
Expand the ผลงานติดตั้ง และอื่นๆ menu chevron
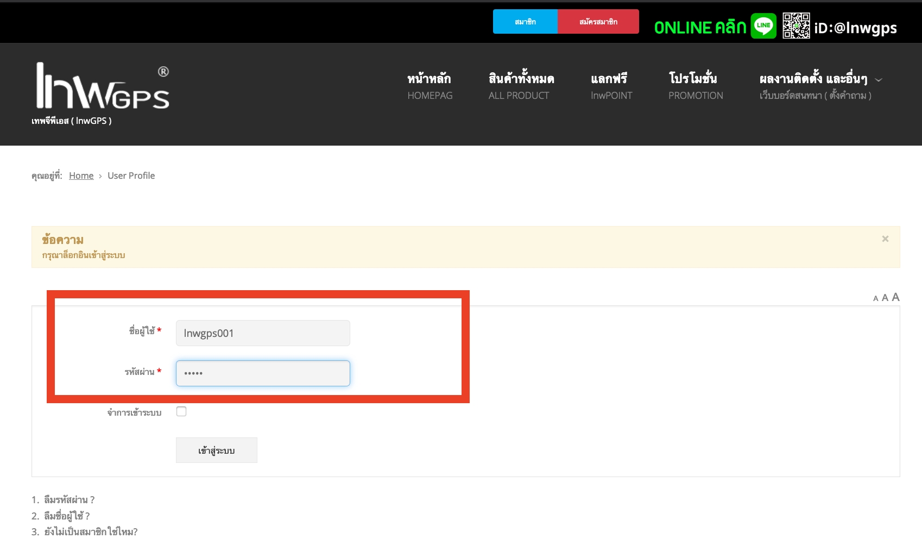pos(879,80)
